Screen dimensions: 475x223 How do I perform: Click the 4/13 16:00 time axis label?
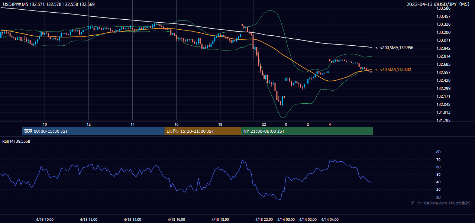click(x=176, y=219)
